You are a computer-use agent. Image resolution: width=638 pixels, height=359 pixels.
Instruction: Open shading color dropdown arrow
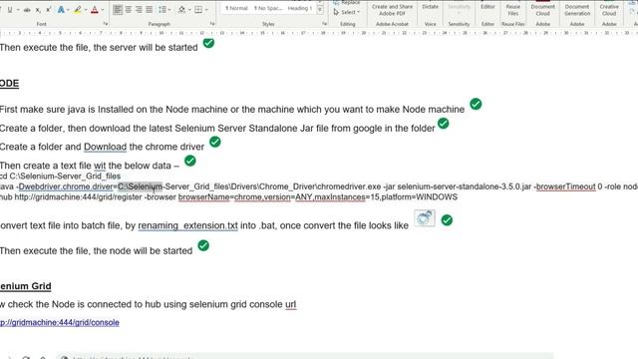click(x=189, y=9)
